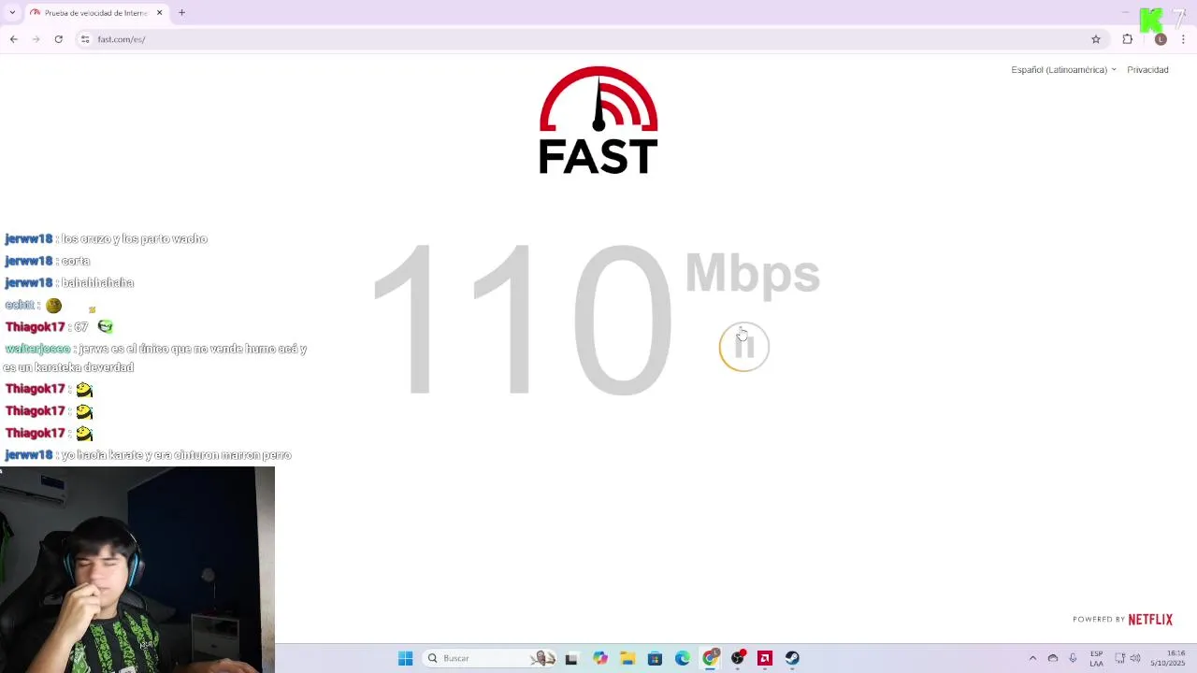The image size is (1197, 673).
Task: Click chat message 'los cruzo y los parto wacho'
Action: point(134,239)
